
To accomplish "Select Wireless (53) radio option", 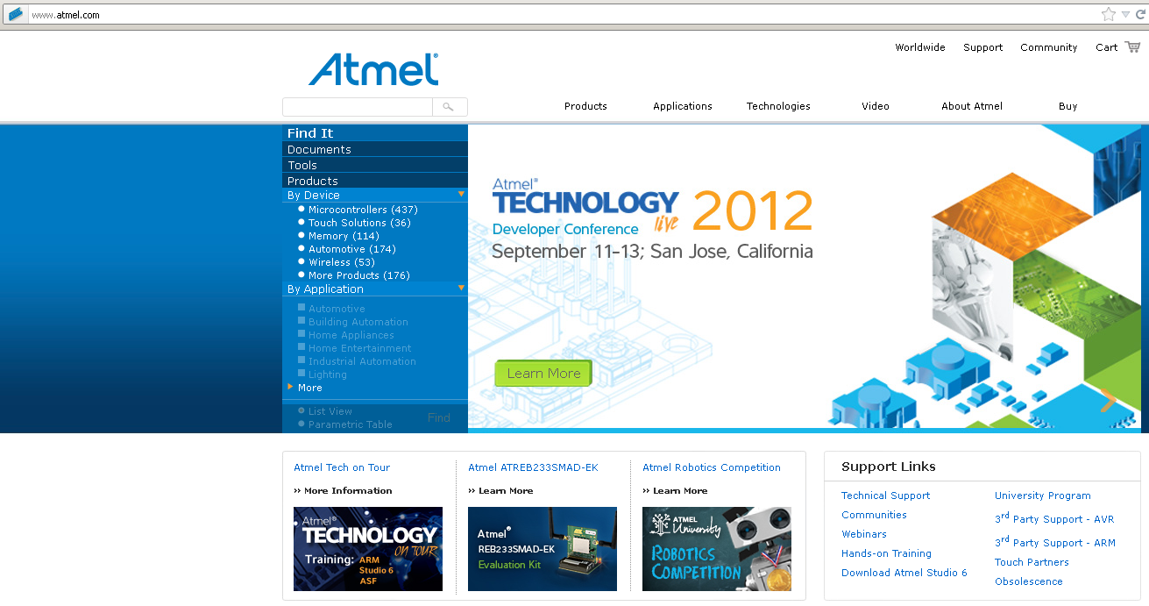I will [301, 261].
